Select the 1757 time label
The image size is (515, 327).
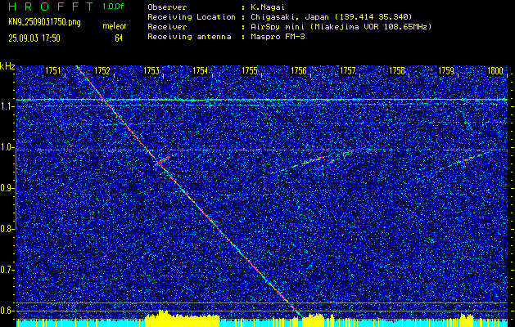click(348, 71)
